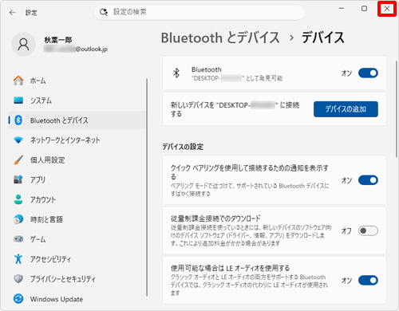Turn off the Bluetooth toggle
This screenshot has width=399, height=311.
(368, 73)
